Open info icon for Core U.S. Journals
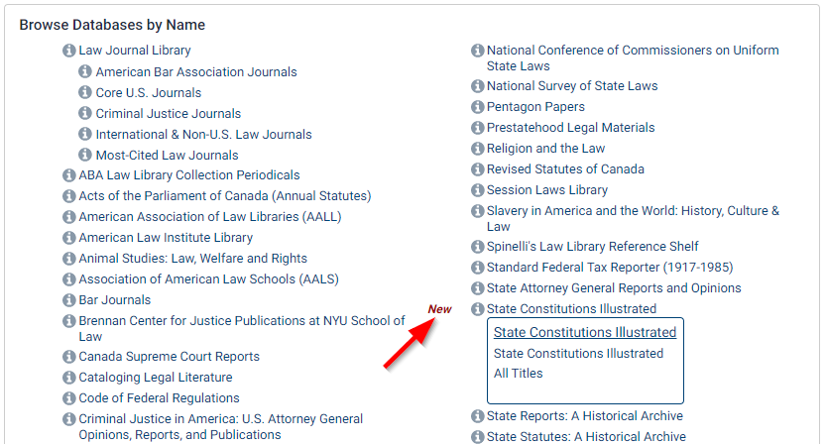 tap(85, 92)
